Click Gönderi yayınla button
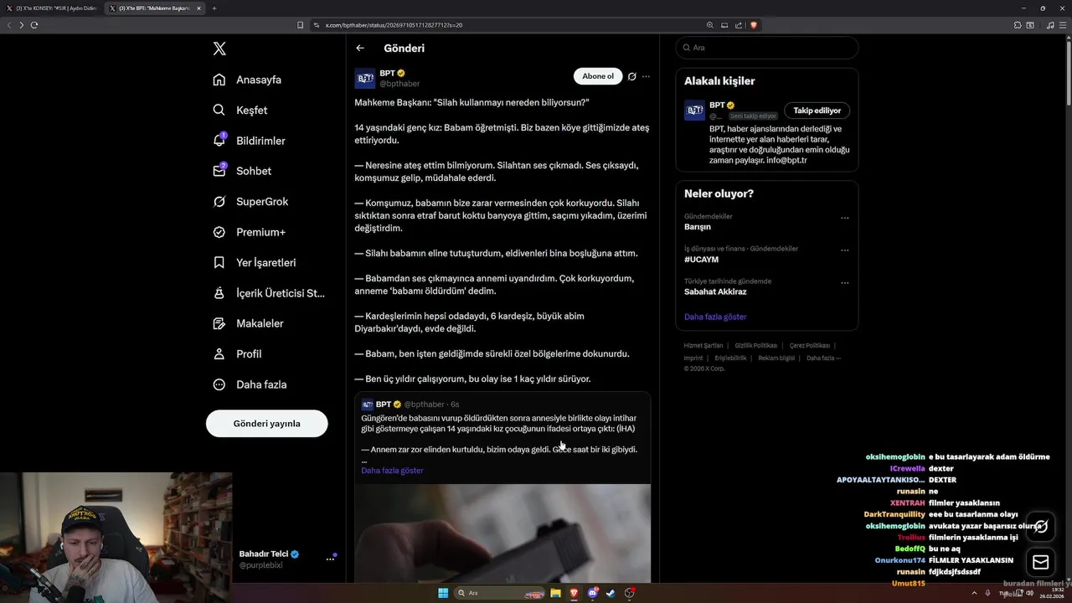1072x603 pixels. [x=266, y=424]
